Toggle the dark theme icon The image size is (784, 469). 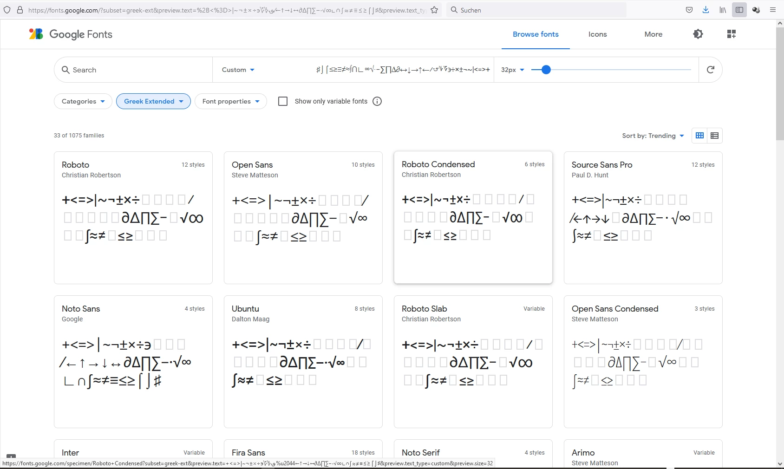[x=698, y=34]
